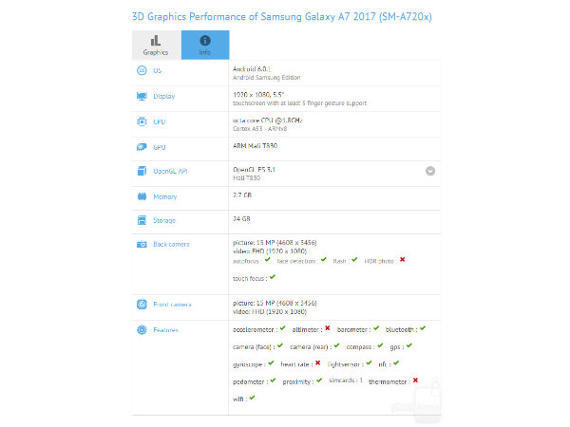Select the 'simcards : 1' text
570x427 pixels.
[346, 381]
